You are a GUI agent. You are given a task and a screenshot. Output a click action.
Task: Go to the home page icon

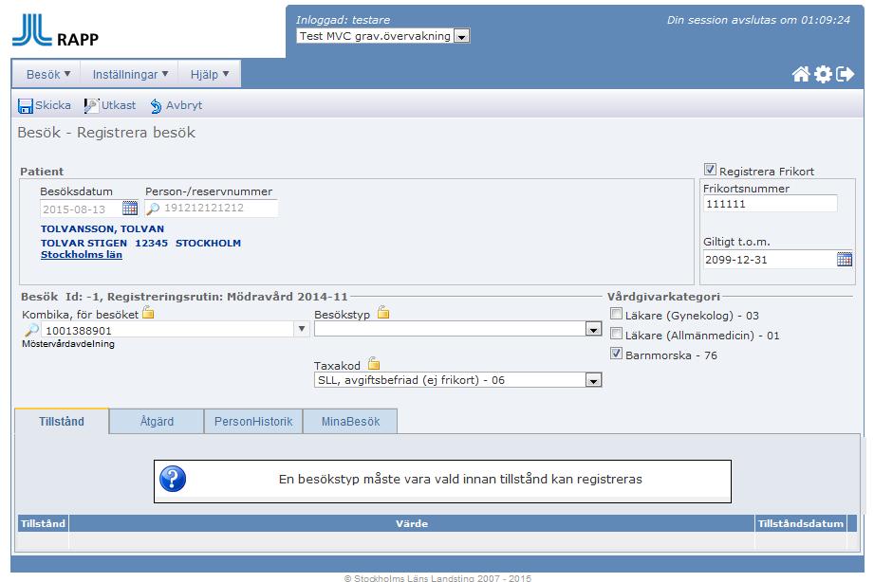(x=801, y=74)
